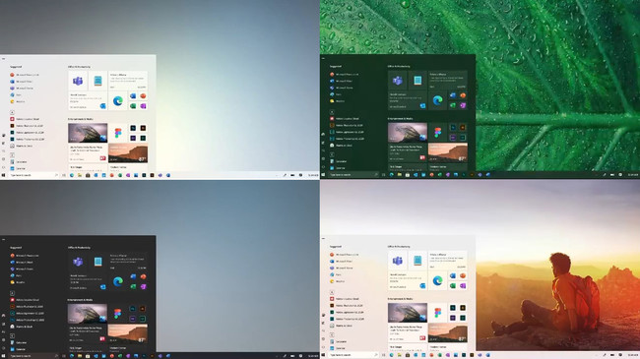Image resolution: width=640 pixels, height=359 pixels.
Task: Select Adobe Photoshop in the dark gray-desktop app list
Action: point(27,320)
